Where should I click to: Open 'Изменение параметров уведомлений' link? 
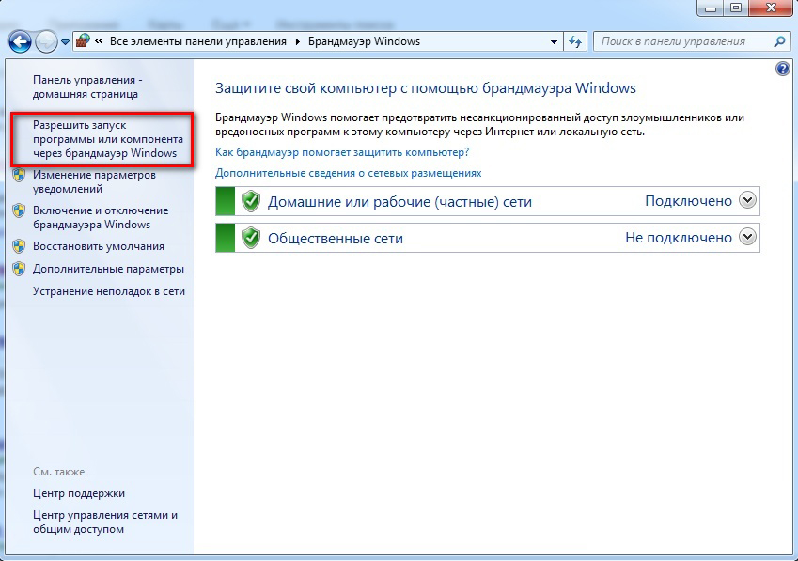pyautogui.click(x=94, y=181)
